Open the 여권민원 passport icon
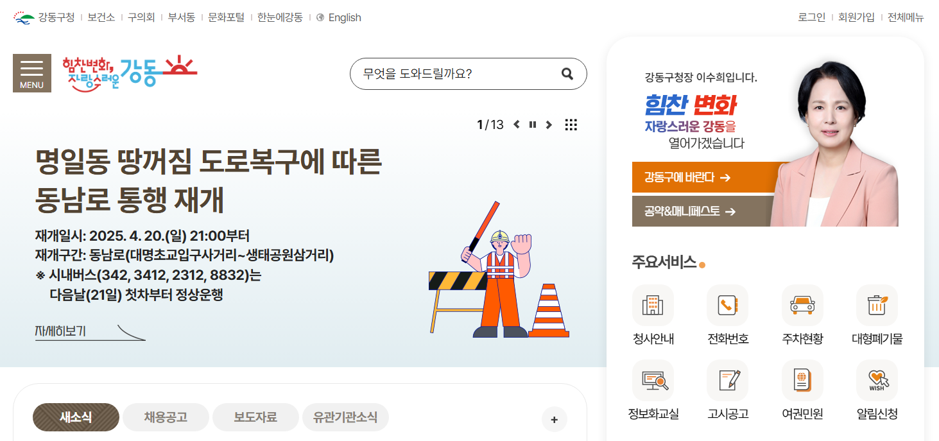The image size is (939, 441). pyautogui.click(x=802, y=380)
